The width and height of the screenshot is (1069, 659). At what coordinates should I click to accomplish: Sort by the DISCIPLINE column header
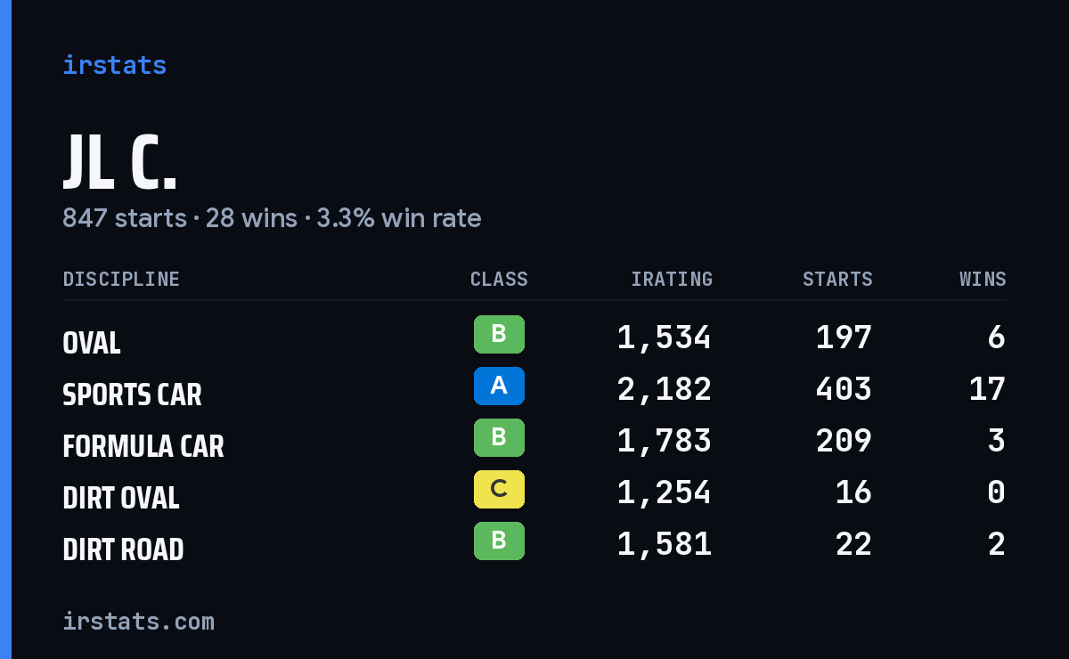[121, 280]
